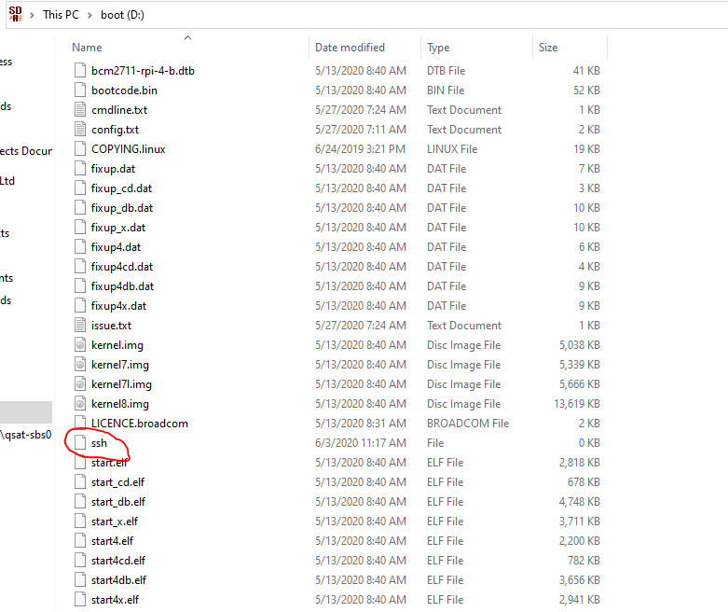
Task: Select the fixup.dat file icon
Action: 80,168
